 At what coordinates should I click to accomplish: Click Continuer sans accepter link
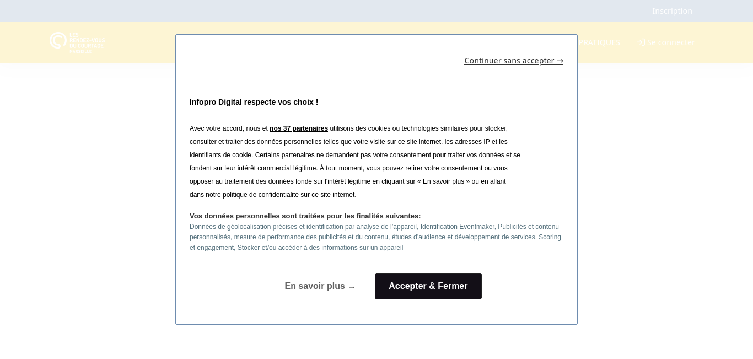pos(514,61)
